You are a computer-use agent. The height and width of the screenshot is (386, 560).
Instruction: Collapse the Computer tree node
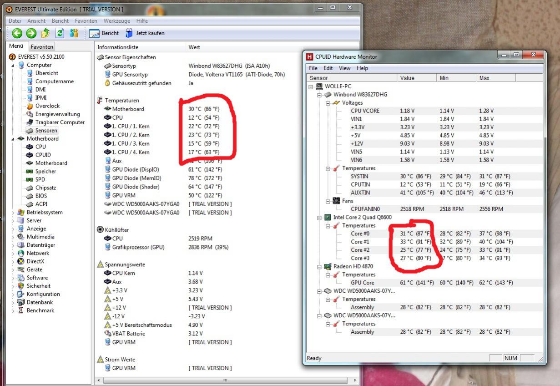13,65
